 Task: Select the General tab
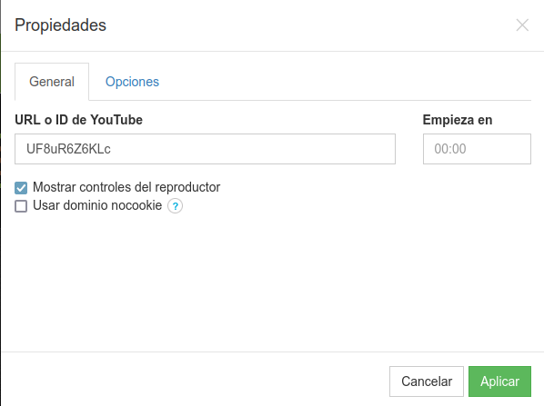[52, 82]
